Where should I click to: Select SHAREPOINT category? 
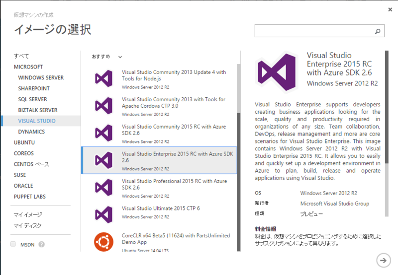tap(34, 89)
